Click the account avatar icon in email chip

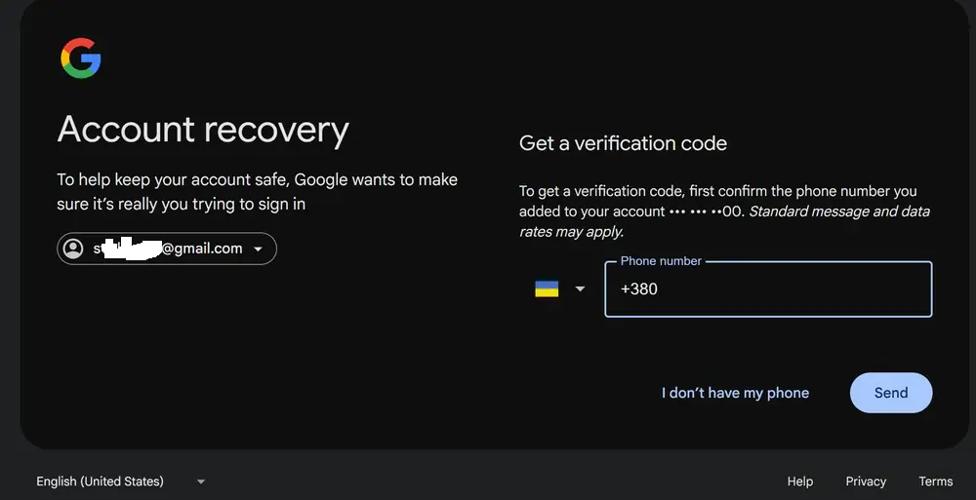coord(73,249)
